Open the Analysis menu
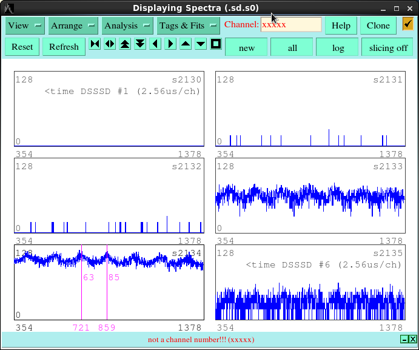 click(x=127, y=25)
